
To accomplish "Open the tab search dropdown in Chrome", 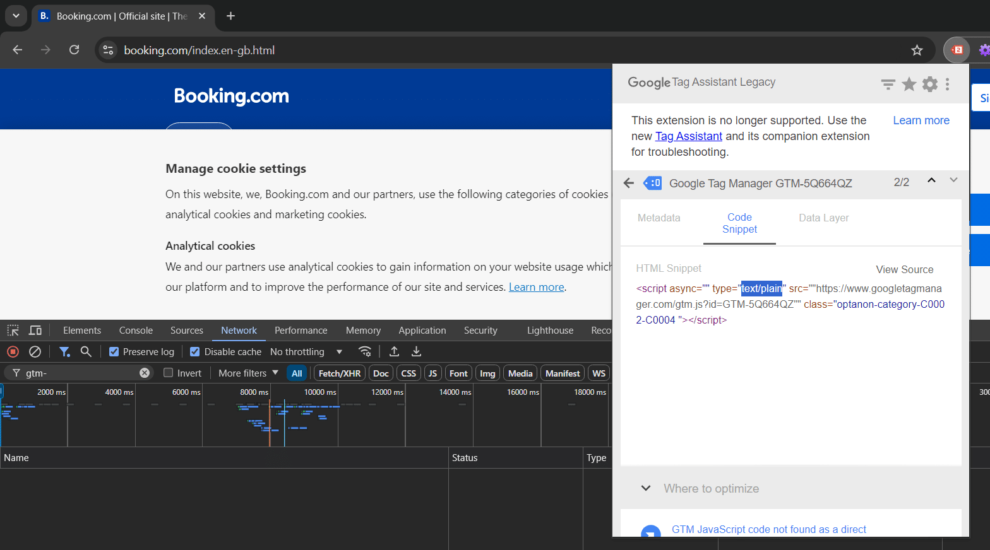I will 16,16.
